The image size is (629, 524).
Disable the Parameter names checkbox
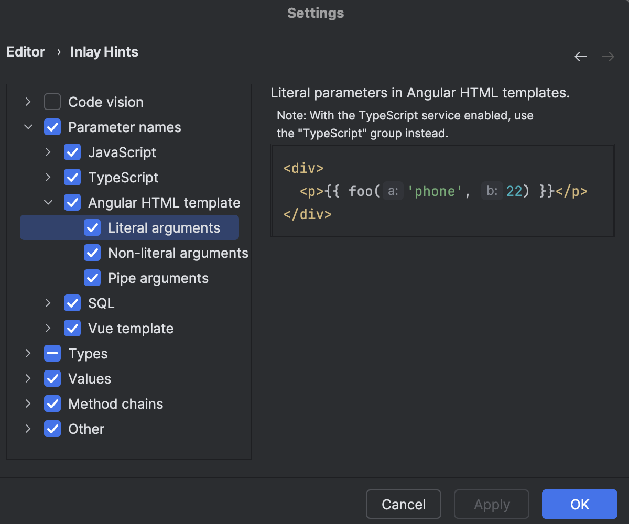52,127
